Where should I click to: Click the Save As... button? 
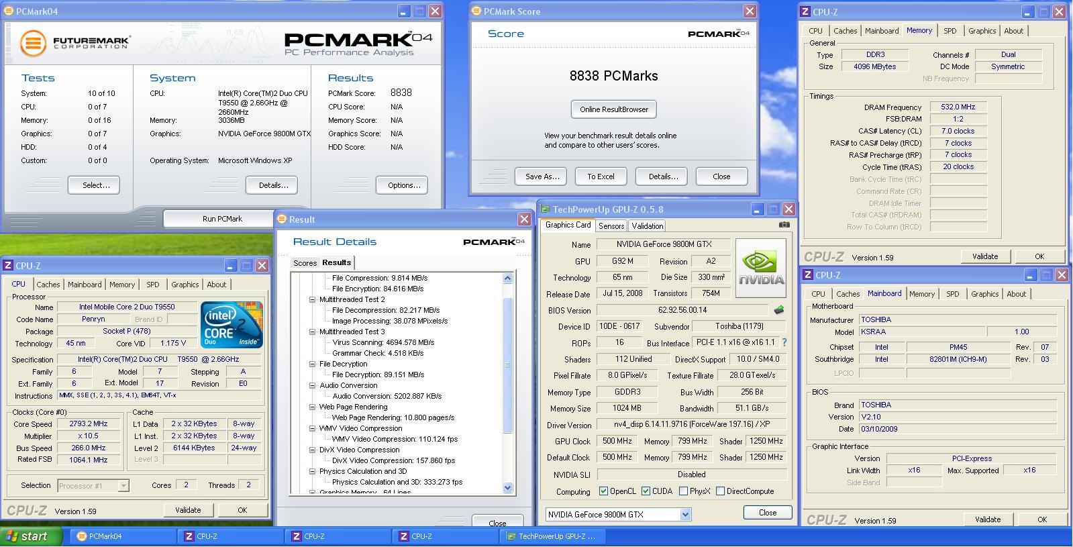pyautogui.click(x=542, y=177)
